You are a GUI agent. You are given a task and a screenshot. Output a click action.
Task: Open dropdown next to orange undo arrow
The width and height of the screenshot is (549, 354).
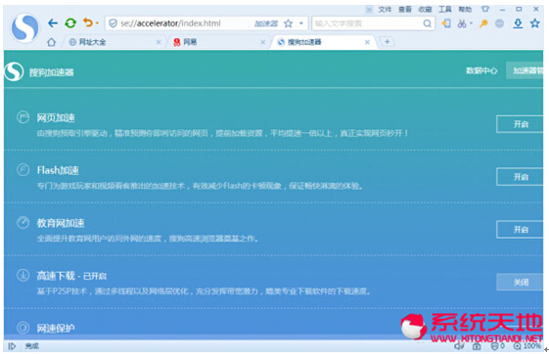point(97,23)
